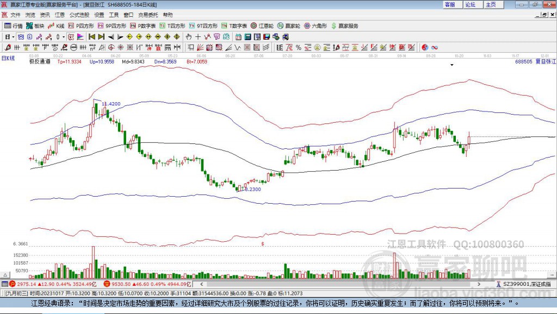
Task: Click the Shenzhen index 9530.50 status entry
Action: click(x=147, y=284)
